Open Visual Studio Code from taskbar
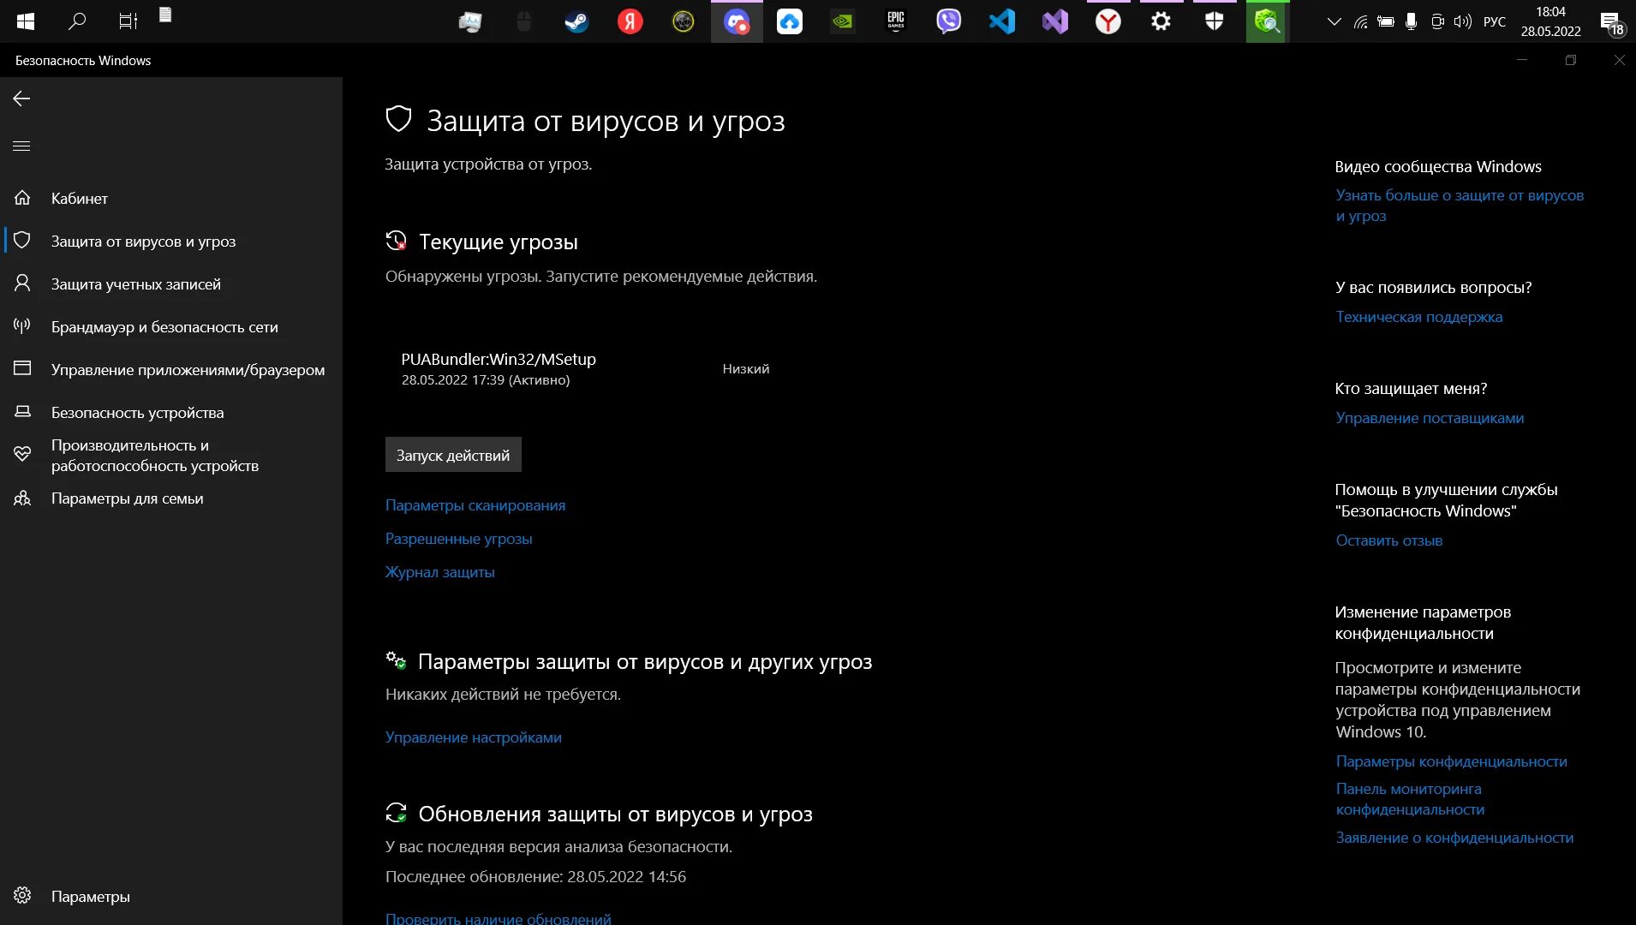The image size is (1636, 925). (x=1002, y=21)
